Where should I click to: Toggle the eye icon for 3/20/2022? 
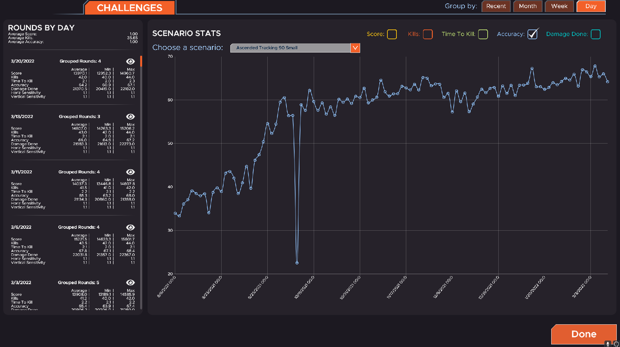tap(130, 61)
